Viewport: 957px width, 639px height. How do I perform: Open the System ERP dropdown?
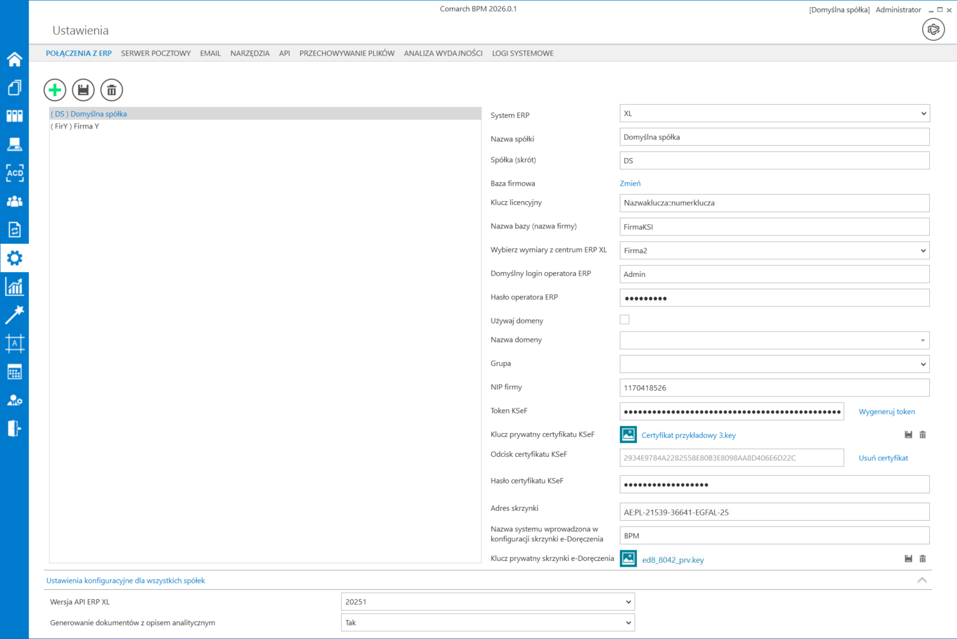(774, 114)
